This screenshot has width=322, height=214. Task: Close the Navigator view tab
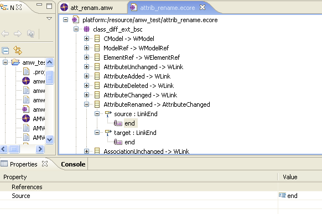tap(19, 8)
